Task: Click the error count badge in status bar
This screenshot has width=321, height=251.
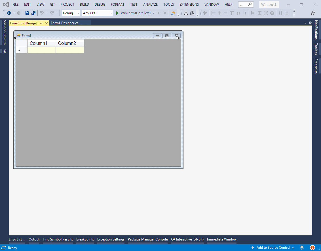Action: coord(312,248)
